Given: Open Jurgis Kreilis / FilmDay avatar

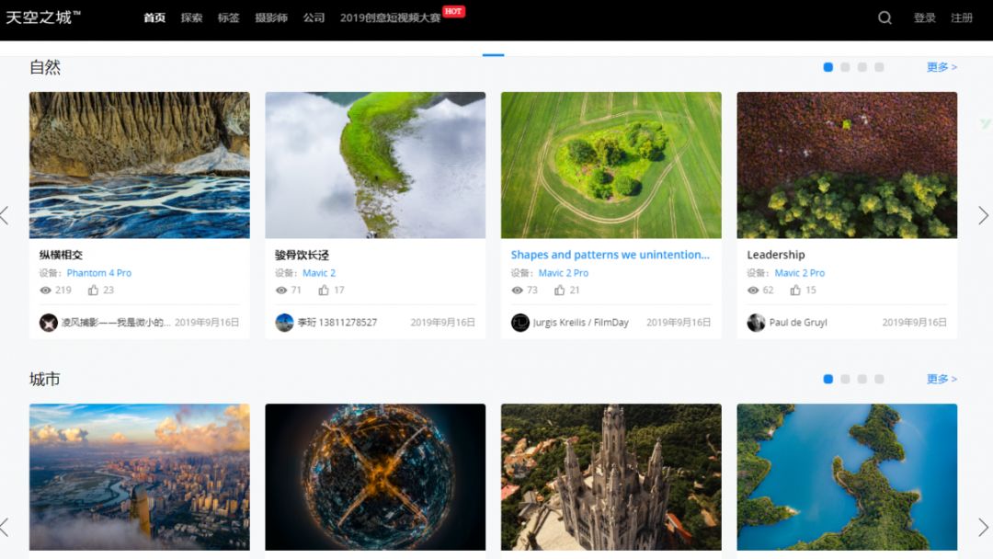Looking at the screenshot, I should [519, 323].
